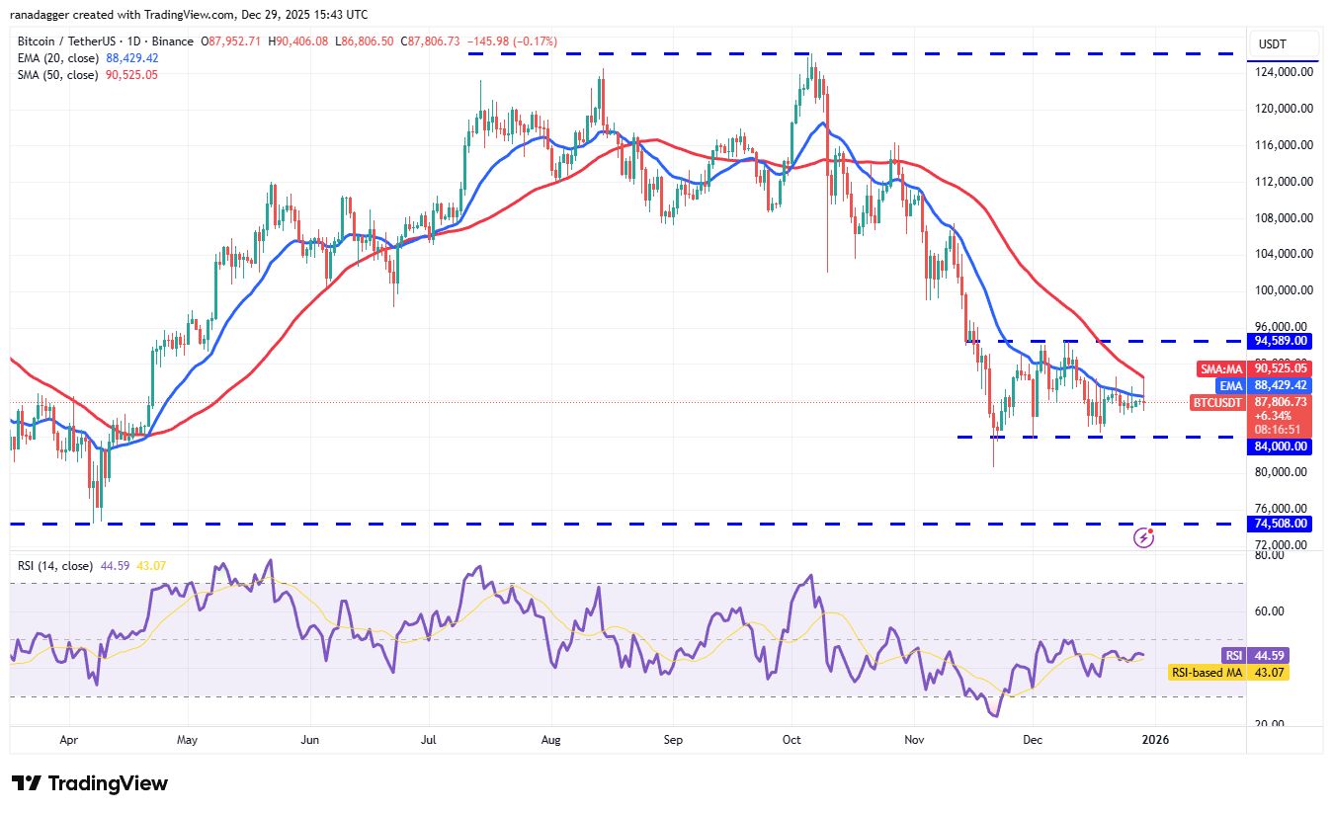Click the 84,000.00 support level price label
1333x813 pixels.
tap(1283, 447)
